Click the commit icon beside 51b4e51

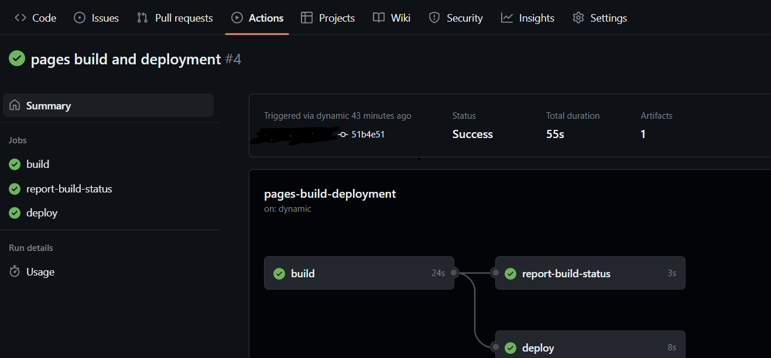click(x=343, y=135)
